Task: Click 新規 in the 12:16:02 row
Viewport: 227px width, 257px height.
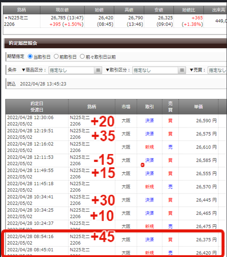Action: [149, 147]
